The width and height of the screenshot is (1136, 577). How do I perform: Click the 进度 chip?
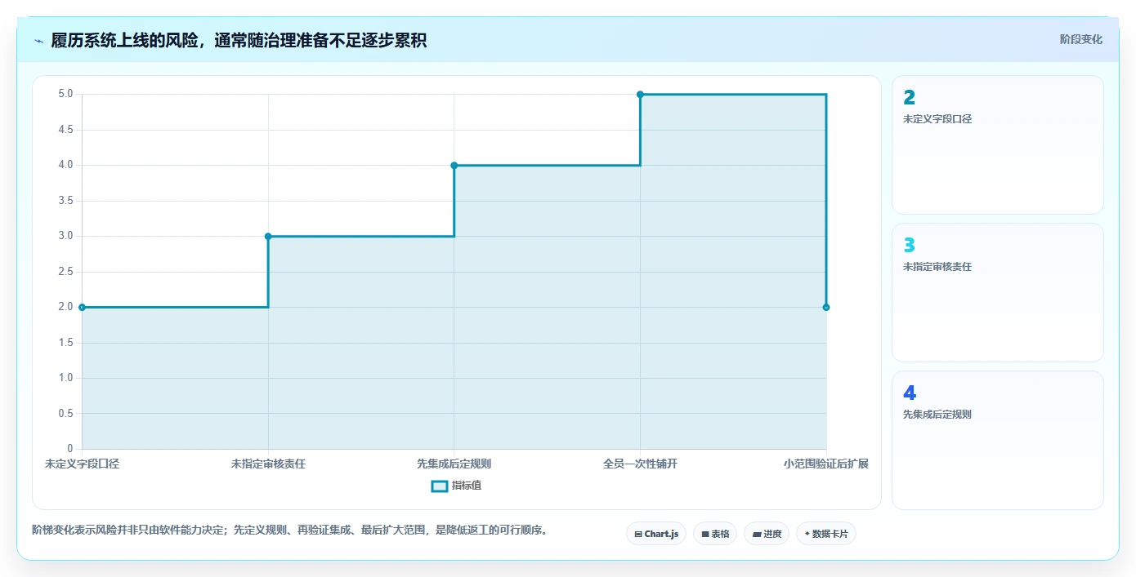point(767,534)
